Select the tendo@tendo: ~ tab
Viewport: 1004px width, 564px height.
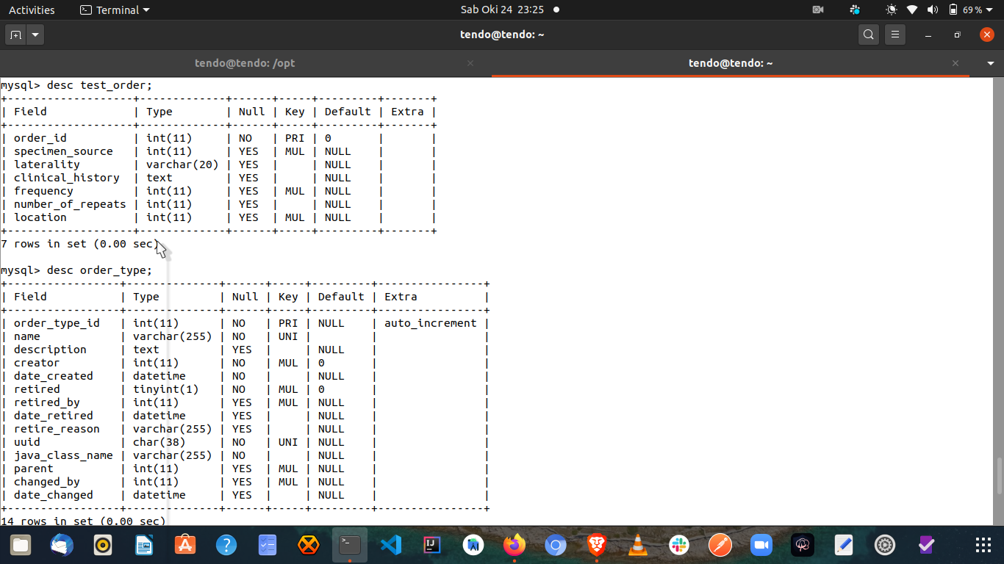click(731, 63)
